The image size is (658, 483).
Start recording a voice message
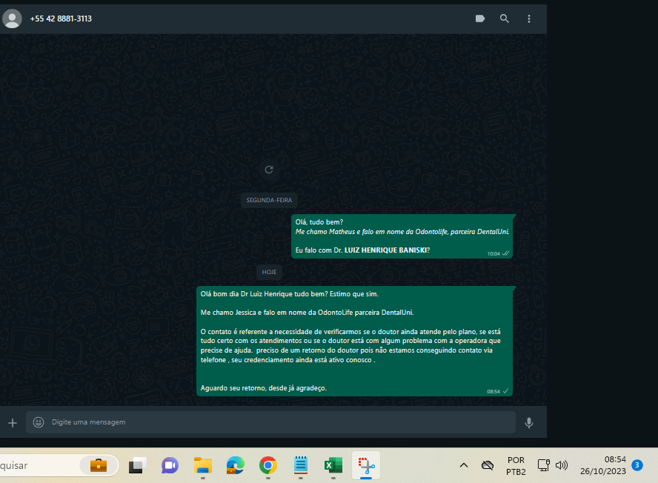click(x=529, y=422)
